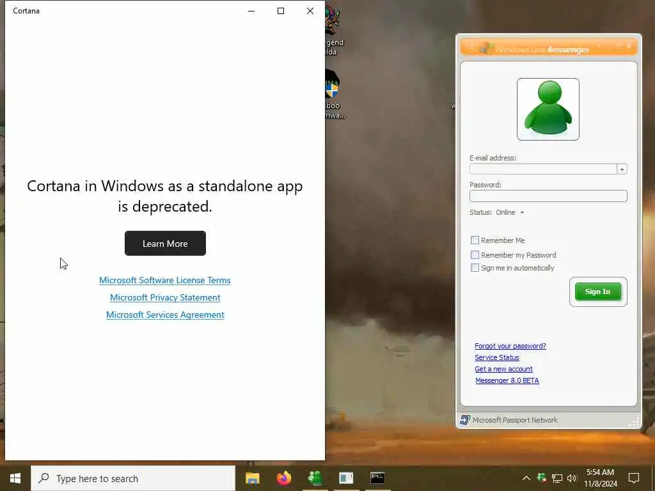Image resolution: width=655 pixels, height=491 pixels.
Task: Open Firefox from the taskbar
Action: coord(283,478)
